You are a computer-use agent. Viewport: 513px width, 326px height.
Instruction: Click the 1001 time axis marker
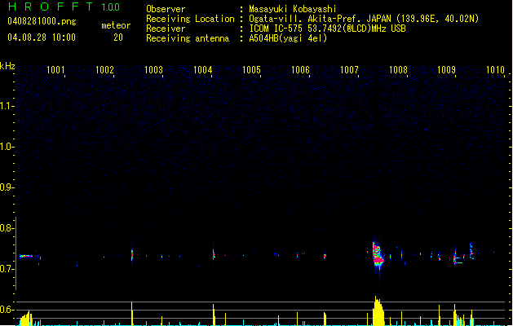[x=55, y=69]
